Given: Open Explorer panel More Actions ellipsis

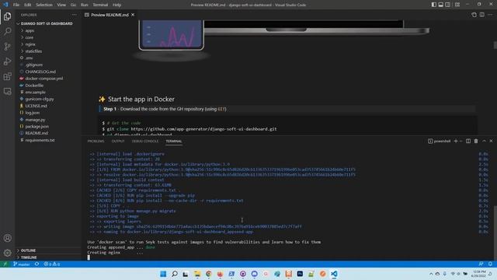Looking at the screenshot, I should coord(75,15).
